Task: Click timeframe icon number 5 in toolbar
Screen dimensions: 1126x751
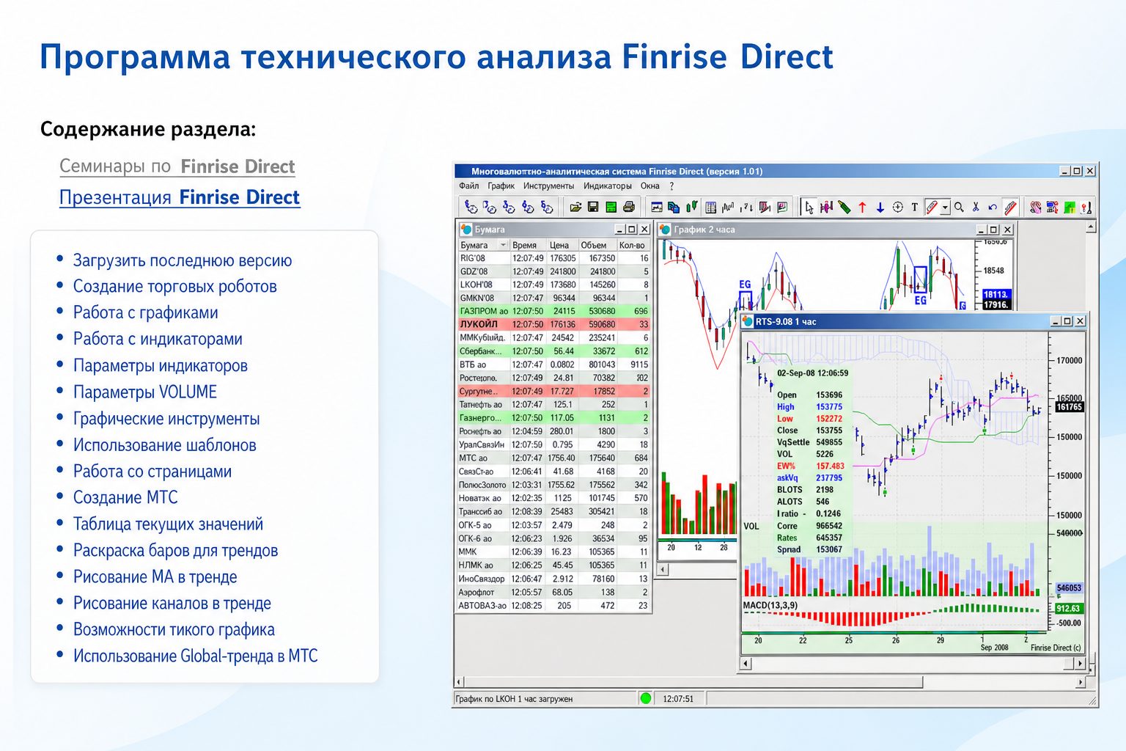Action: pyautogui.click(x=547, y=208)
